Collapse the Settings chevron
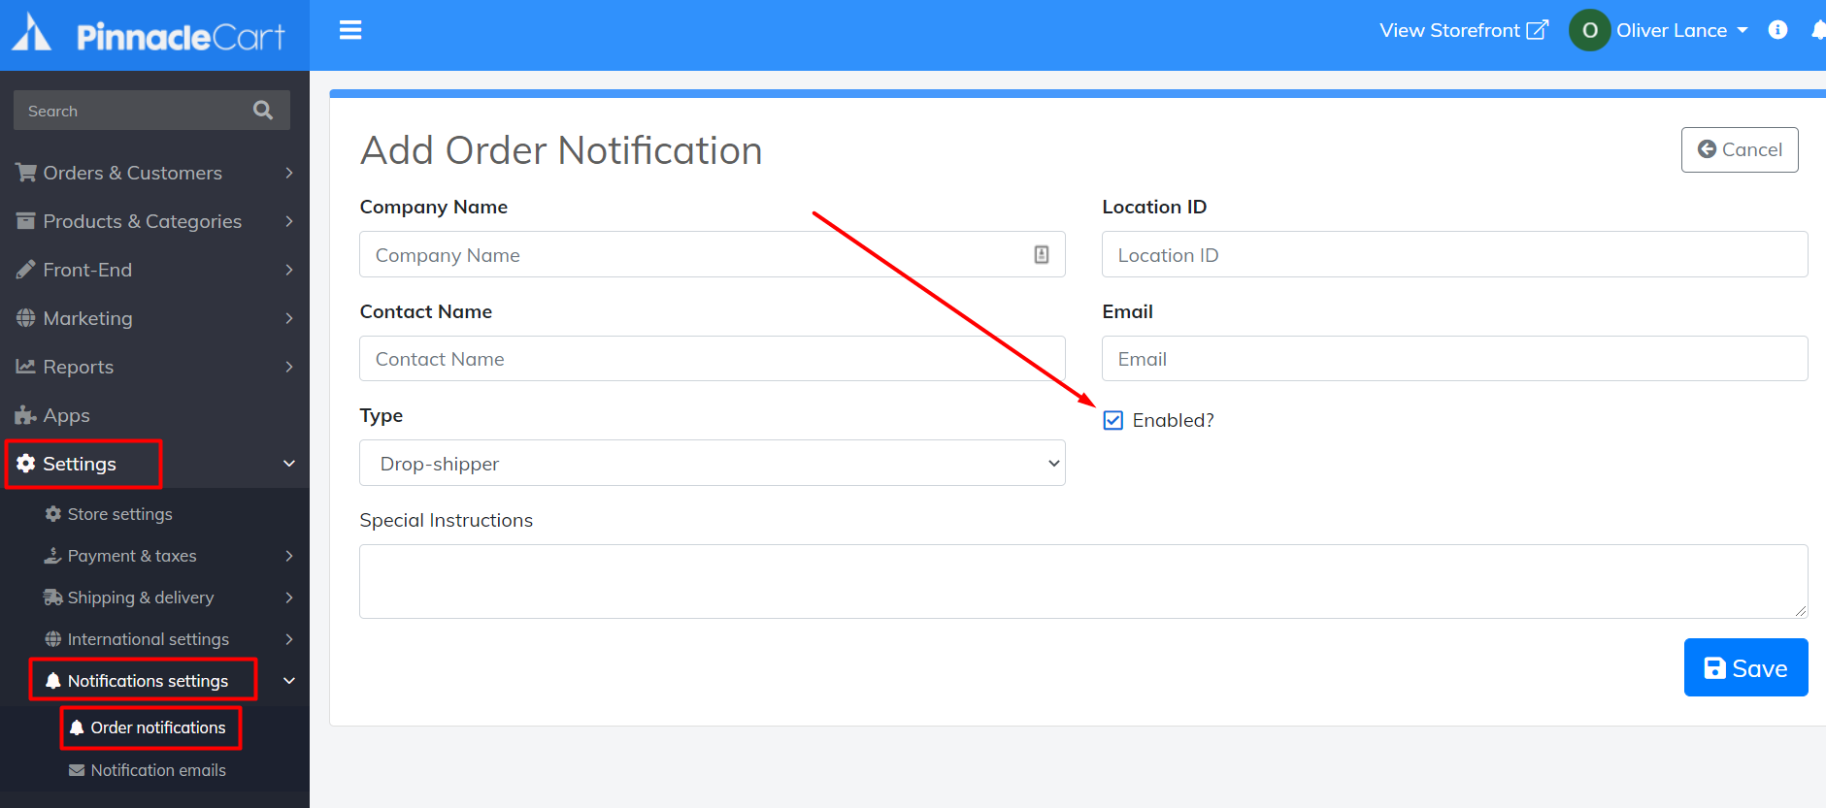Image resolution: width=1826 pixels, height=808 pixels. [289, 464]
